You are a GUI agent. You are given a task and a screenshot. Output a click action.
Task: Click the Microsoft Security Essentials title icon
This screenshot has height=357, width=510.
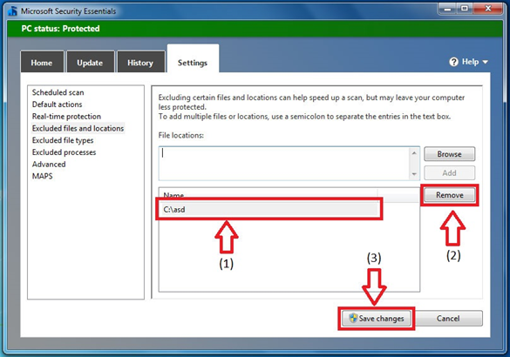[x=13, y=11]
